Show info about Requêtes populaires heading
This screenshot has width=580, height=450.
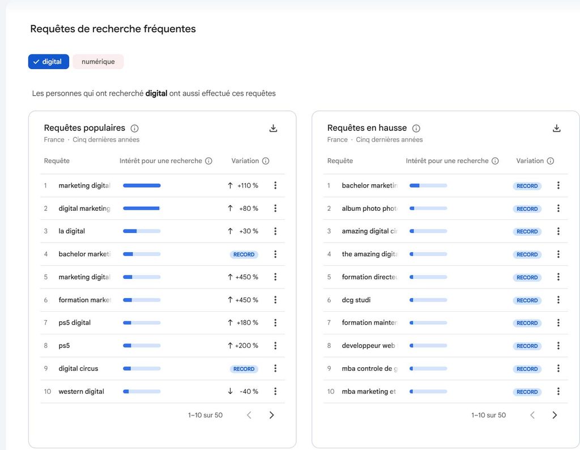pos(135,129)
